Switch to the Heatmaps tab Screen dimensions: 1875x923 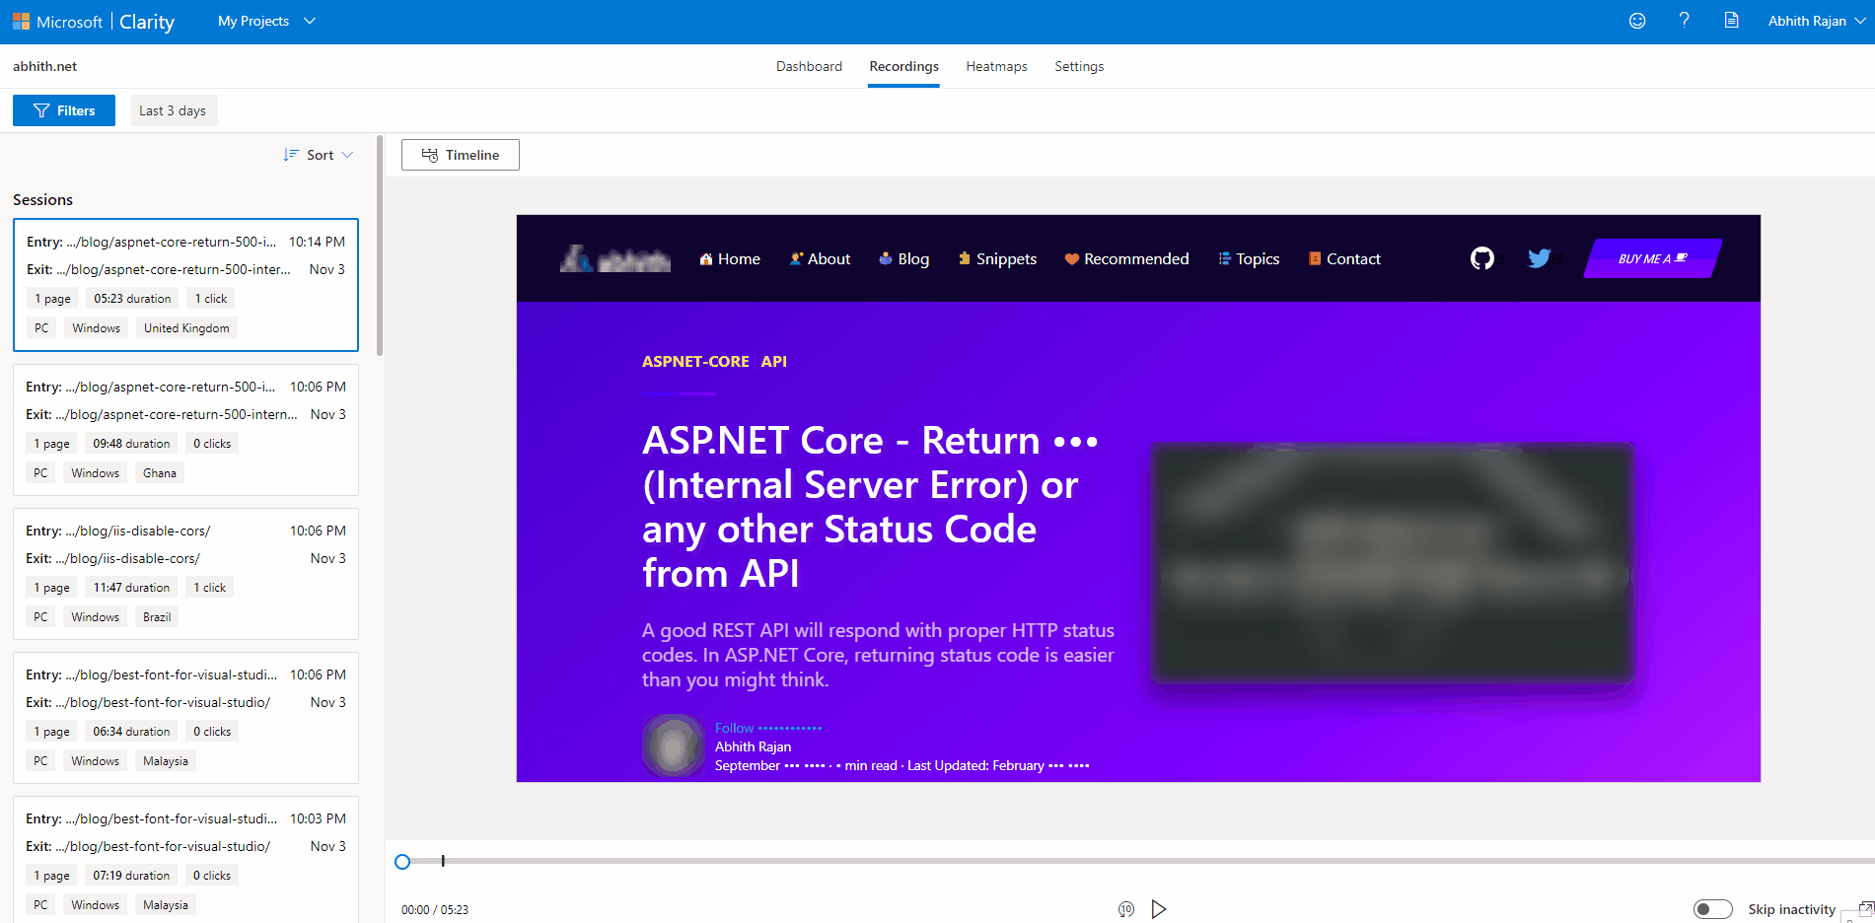tap(996, 66)
